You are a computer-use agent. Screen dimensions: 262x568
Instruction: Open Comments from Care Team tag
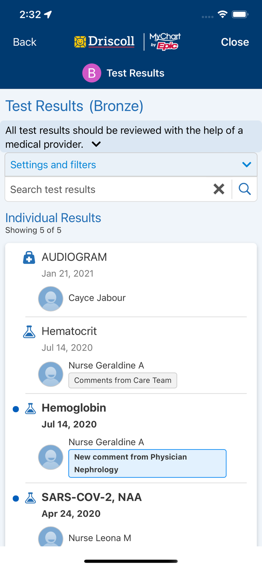pyautogui.click(x=122, y=381)
